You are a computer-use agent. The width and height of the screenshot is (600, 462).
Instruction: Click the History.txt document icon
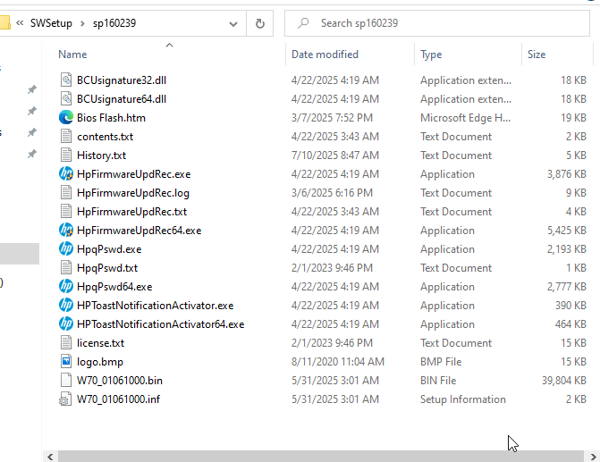coord(66,155)
